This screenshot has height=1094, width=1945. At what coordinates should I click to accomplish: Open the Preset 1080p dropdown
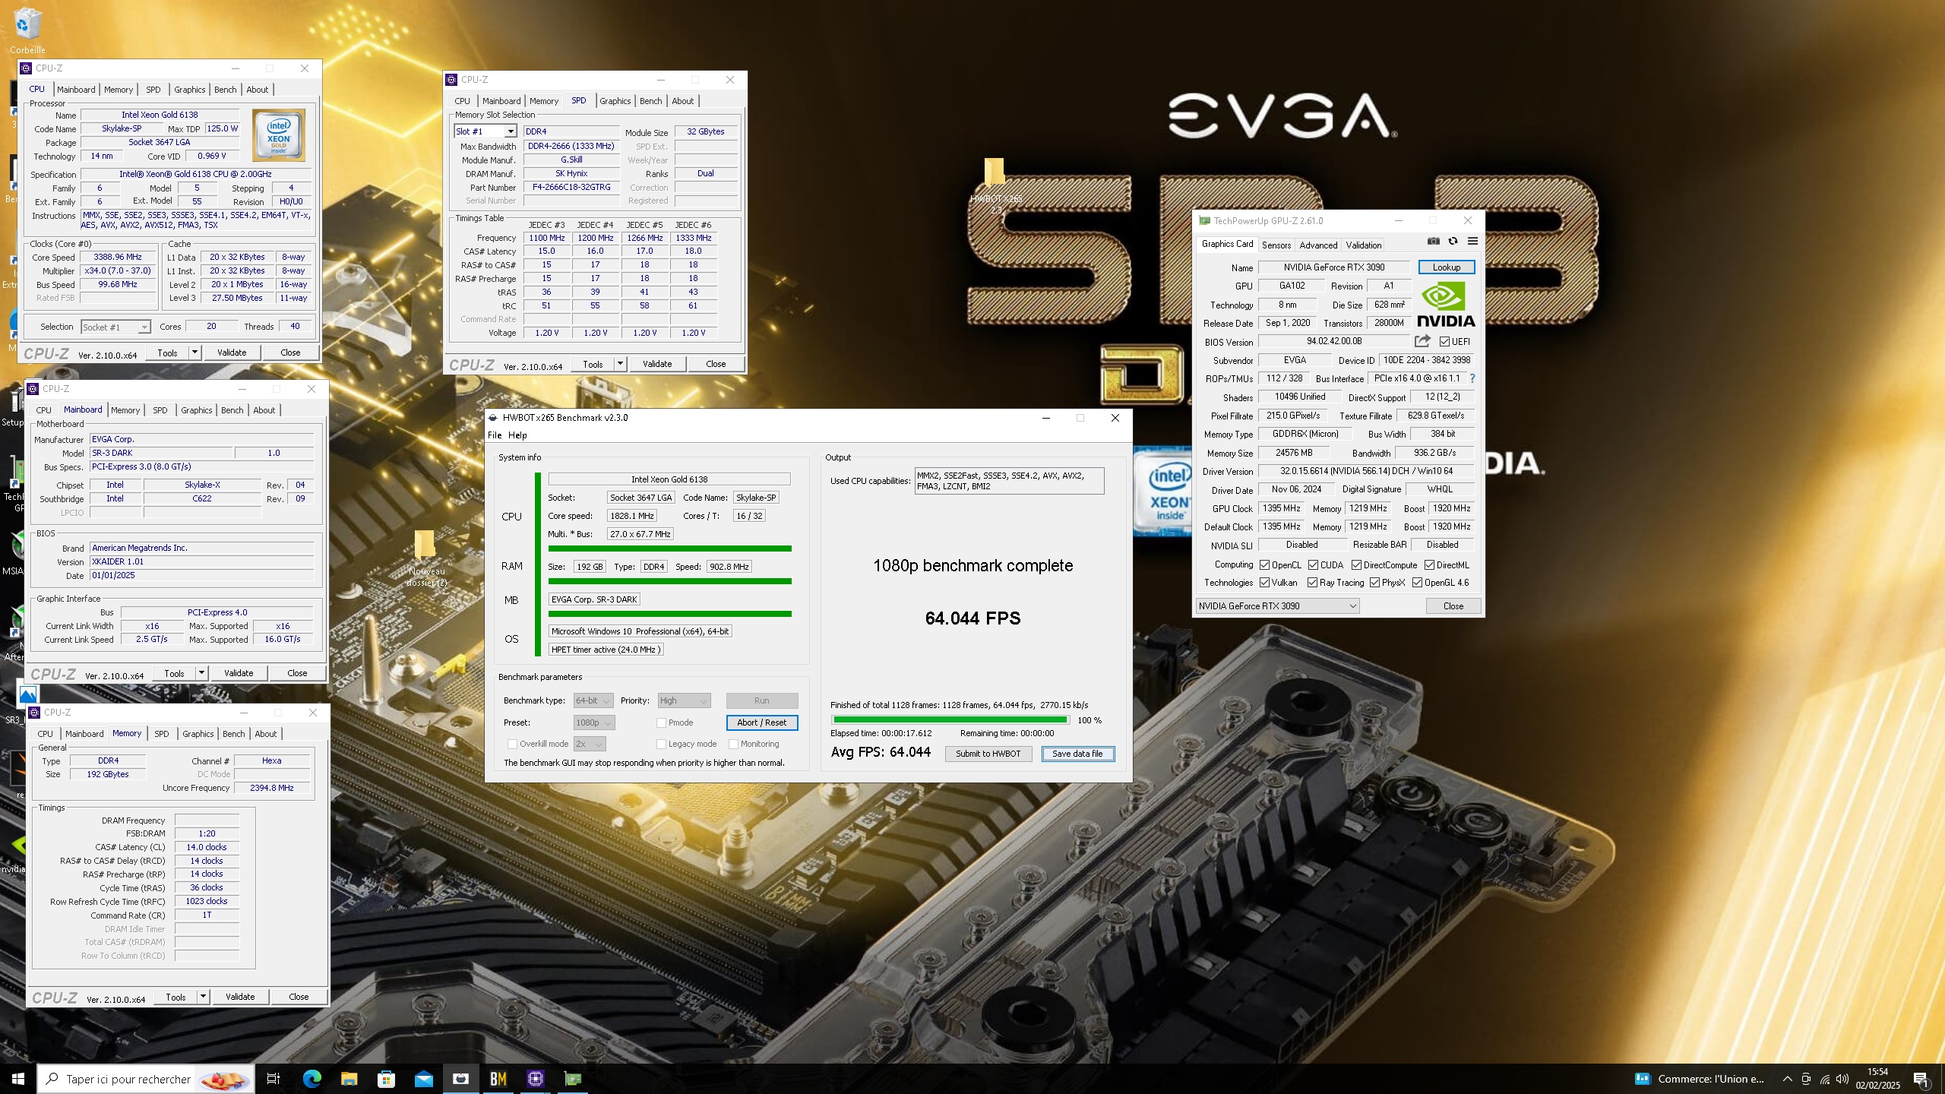pyautogui.click(x=594, y=722)
